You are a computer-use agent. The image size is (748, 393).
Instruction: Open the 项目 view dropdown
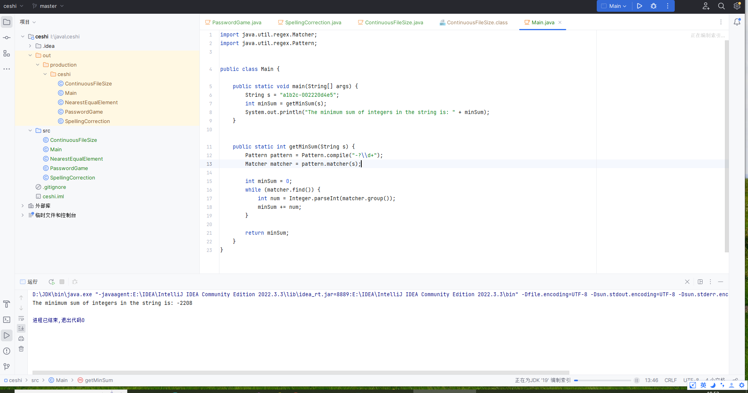click(x=28, y=22)
